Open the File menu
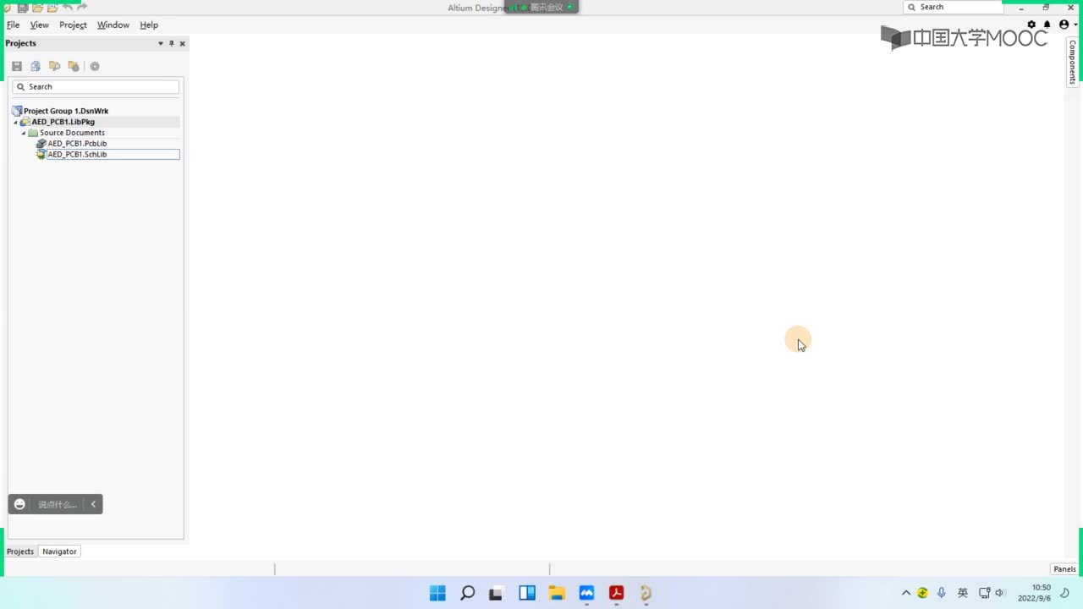The width and height of the screenshot is (1083, 609). [x=13, y=25]
